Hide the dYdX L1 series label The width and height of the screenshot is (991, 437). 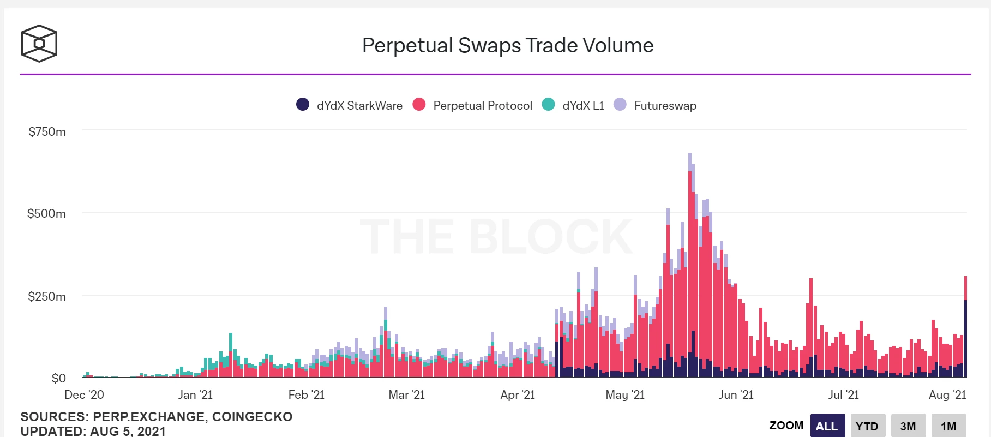coord(583,106)
